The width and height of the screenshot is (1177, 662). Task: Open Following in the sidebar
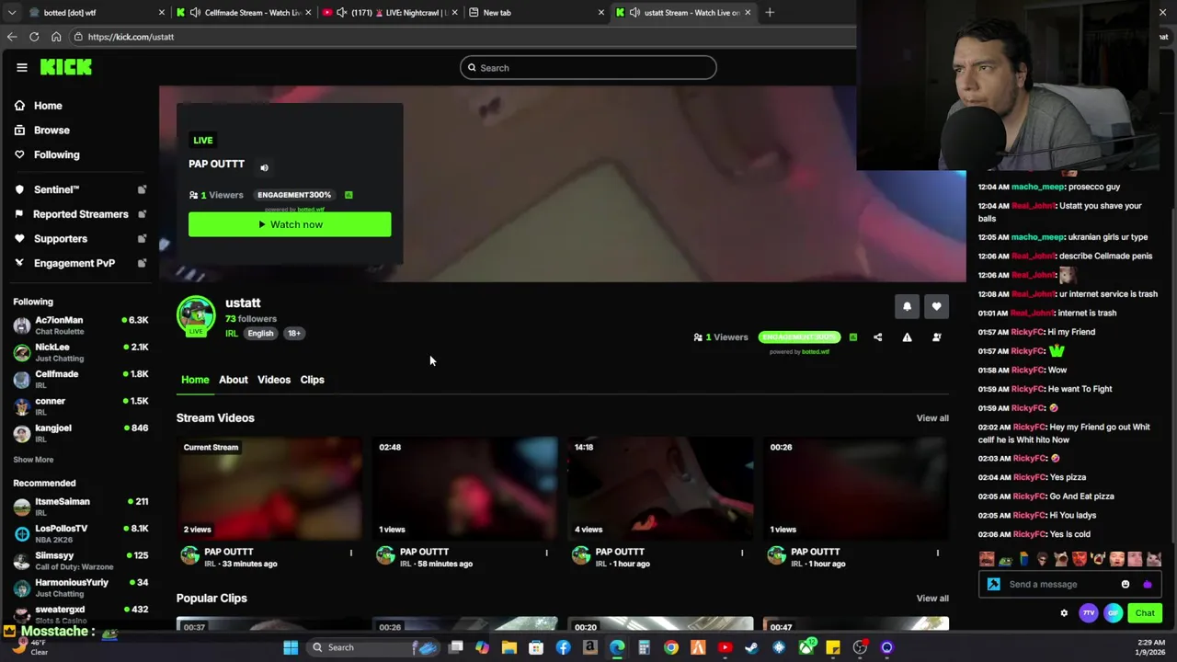[56, 155]
